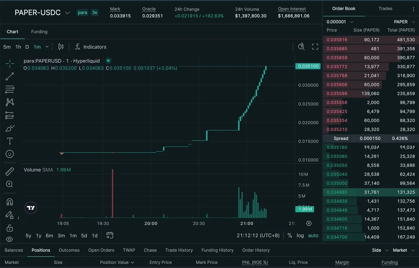Toggle stay in drawing mode
This screenshot has width=419, height=268.
pos(10,215)
